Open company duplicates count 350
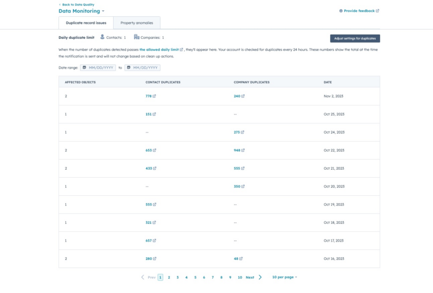Viewport: 433px width, 293px height. pyautogui.click(x=237, y=186)
